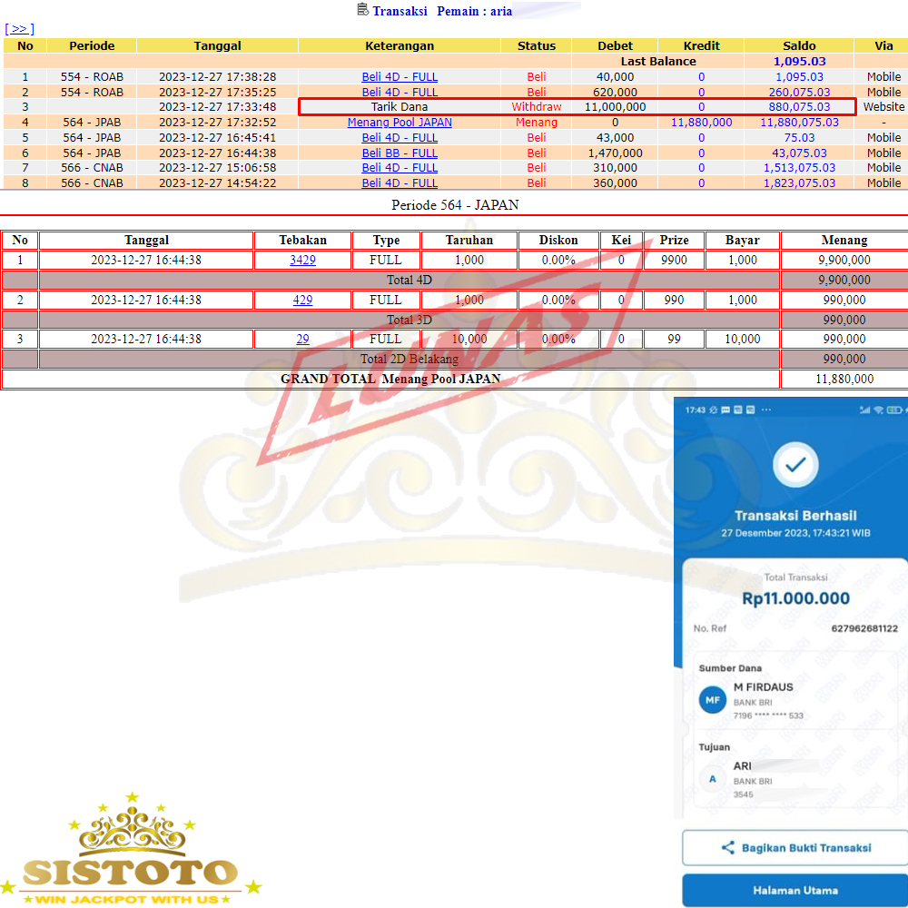Open Menang Pool JAPAN transaction link
The width and height of the screenshot is (908, 908).
tap(400, 123)
